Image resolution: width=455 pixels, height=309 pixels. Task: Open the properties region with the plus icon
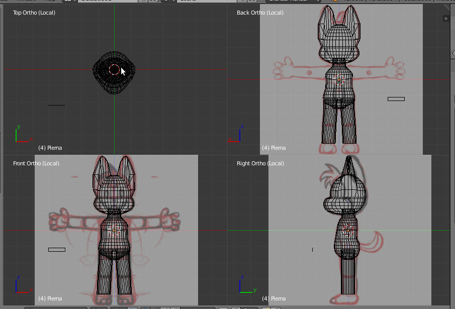click(446, 19)
